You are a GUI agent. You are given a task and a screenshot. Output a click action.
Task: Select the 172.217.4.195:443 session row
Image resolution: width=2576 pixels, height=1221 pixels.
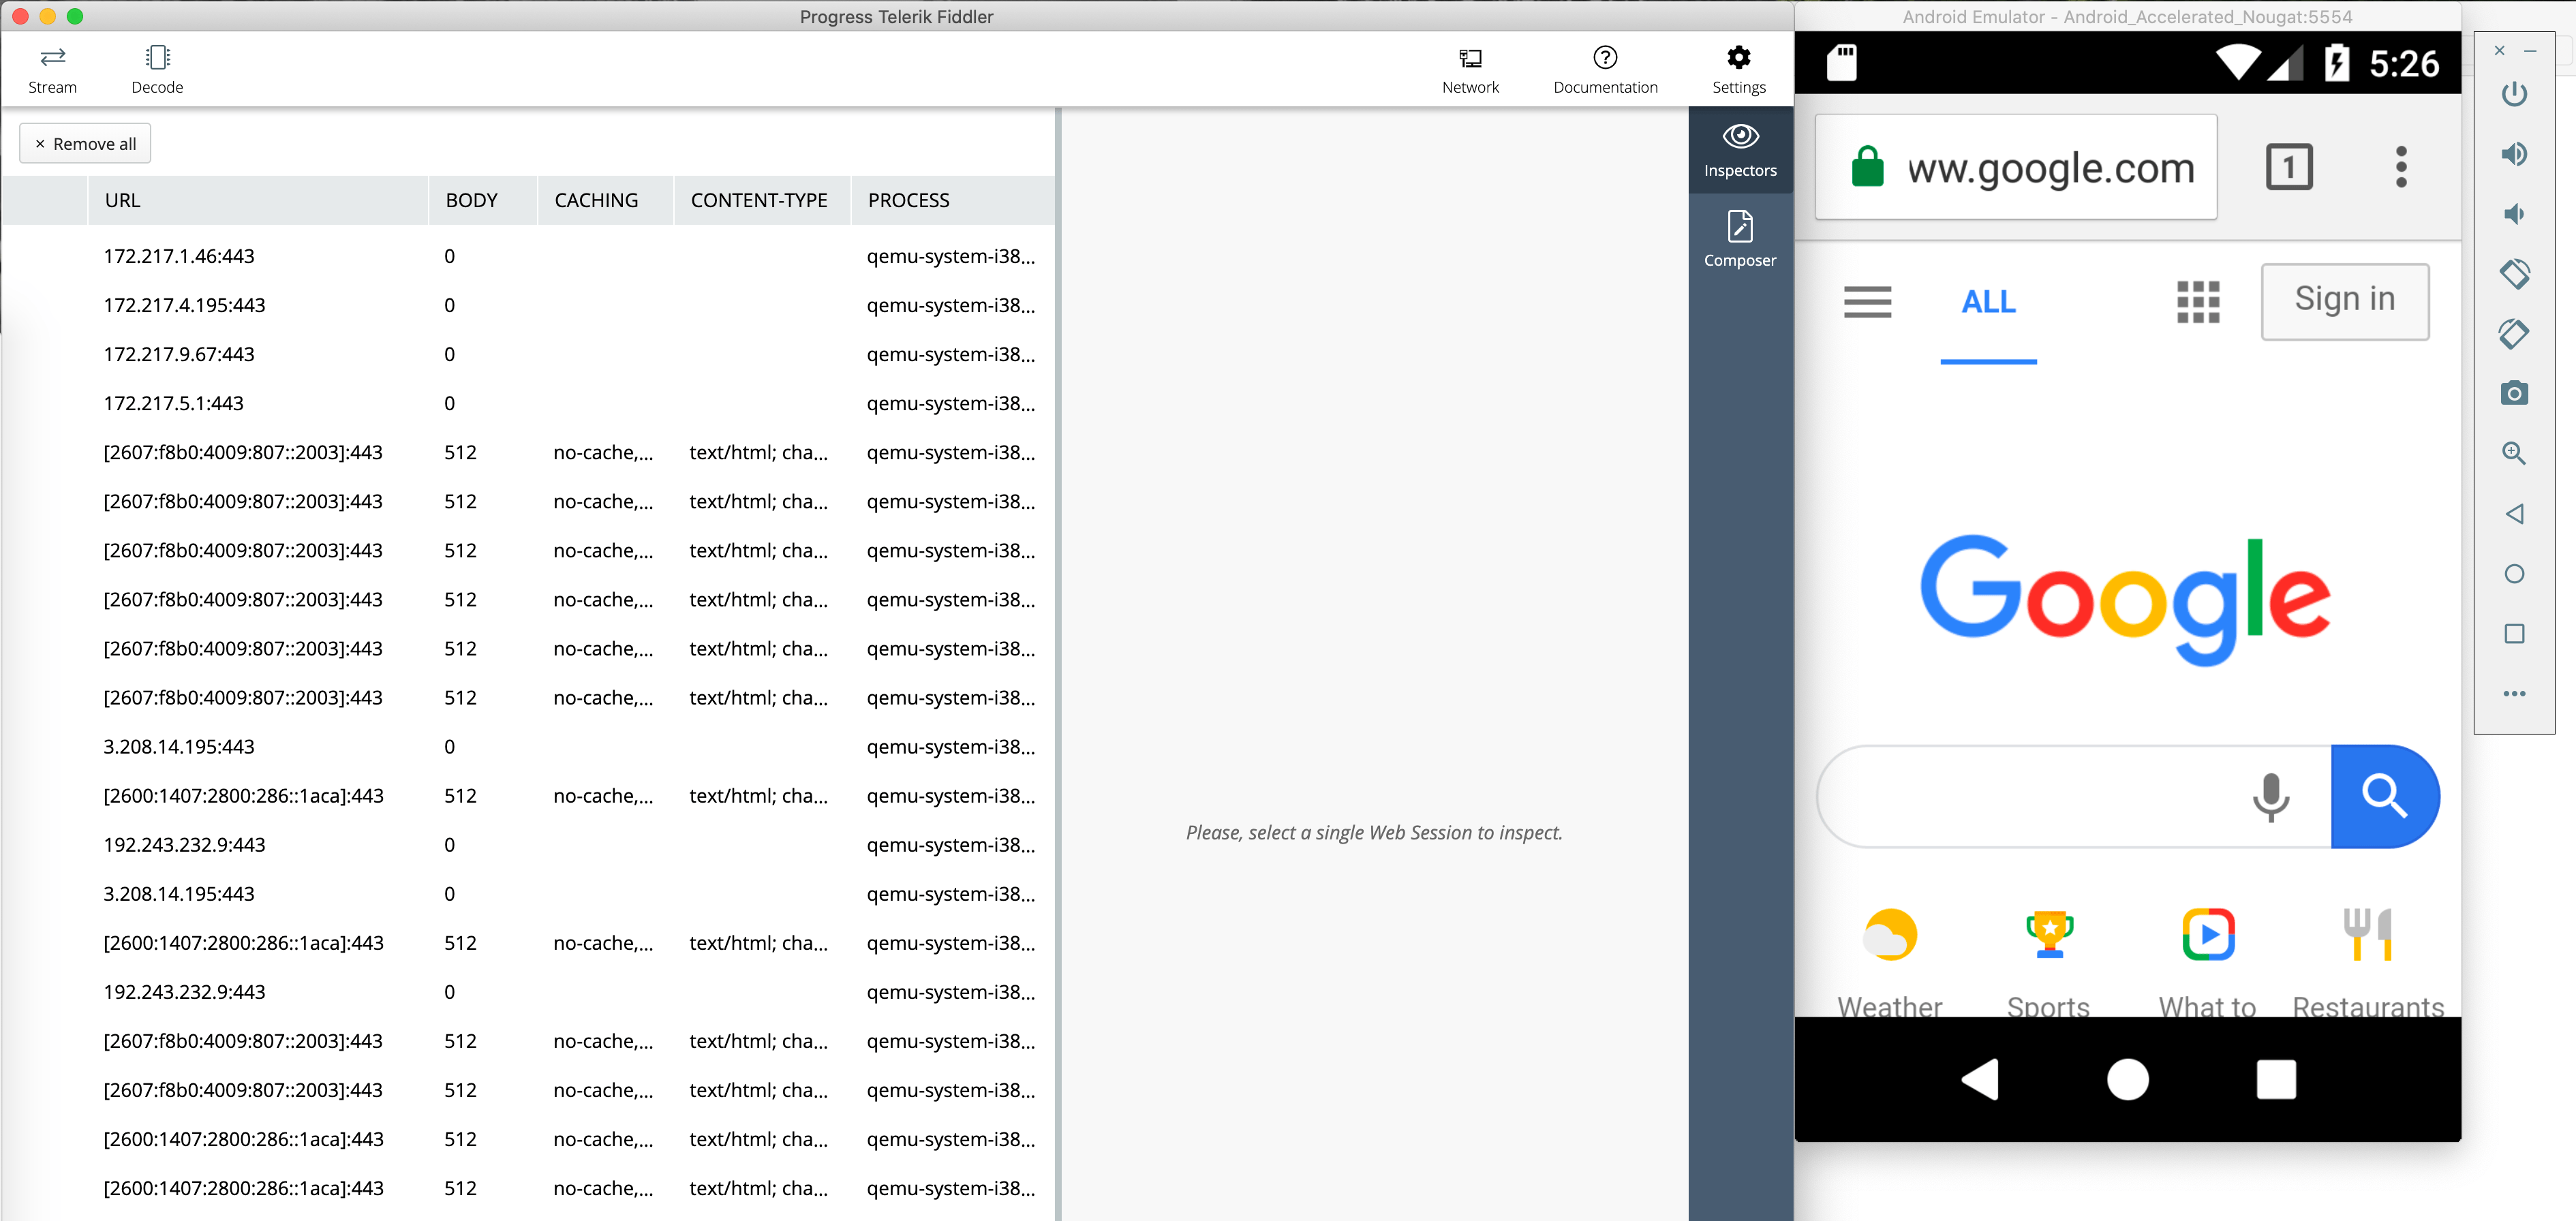(528, 305)
